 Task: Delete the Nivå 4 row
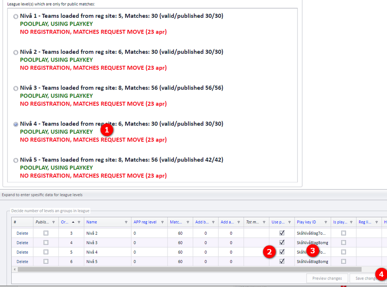point(22,252)
